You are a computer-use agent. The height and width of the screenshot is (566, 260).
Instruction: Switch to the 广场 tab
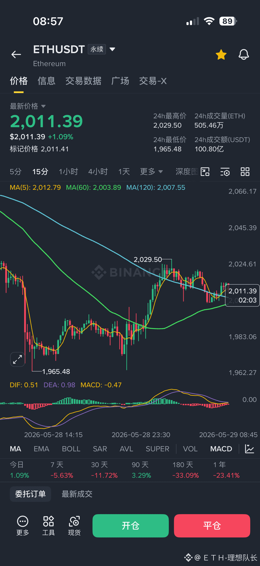coord(120,81)
